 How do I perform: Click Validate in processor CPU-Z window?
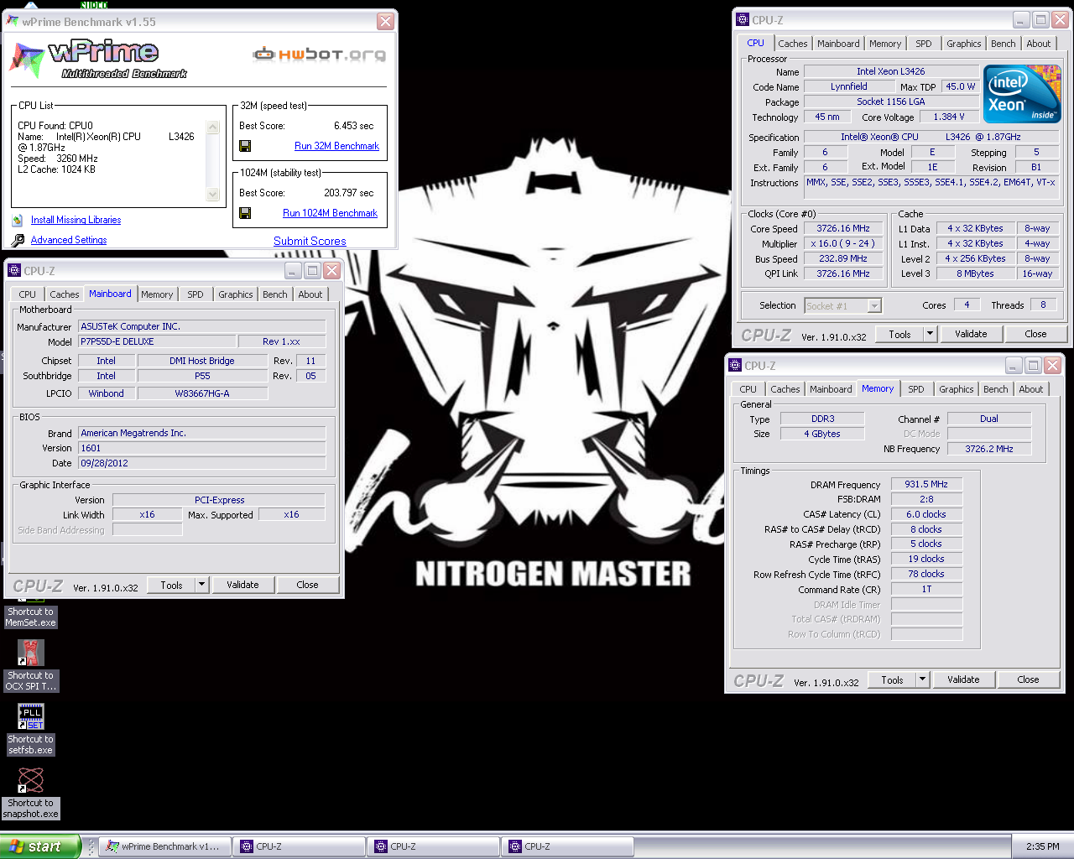pos(971,334)
